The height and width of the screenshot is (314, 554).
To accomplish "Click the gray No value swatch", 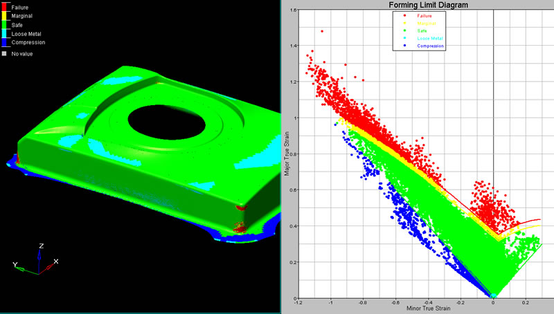I will 4,53.
